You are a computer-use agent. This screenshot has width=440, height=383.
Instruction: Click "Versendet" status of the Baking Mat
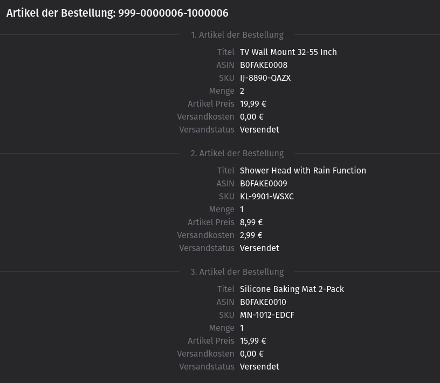point(259,367)
